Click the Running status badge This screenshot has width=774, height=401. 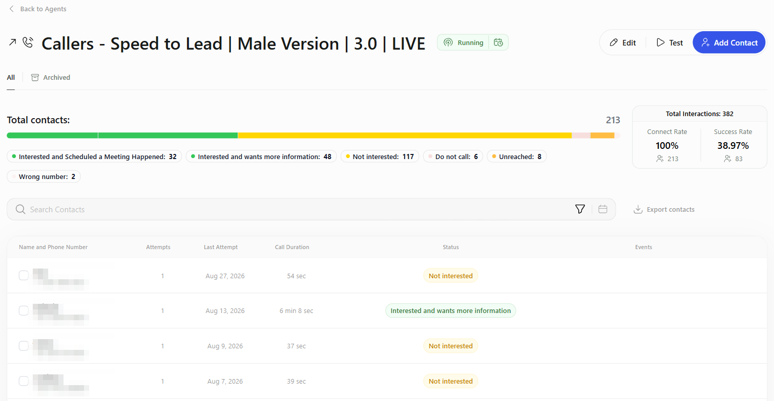pyautogui.click(x=463, y=42)
